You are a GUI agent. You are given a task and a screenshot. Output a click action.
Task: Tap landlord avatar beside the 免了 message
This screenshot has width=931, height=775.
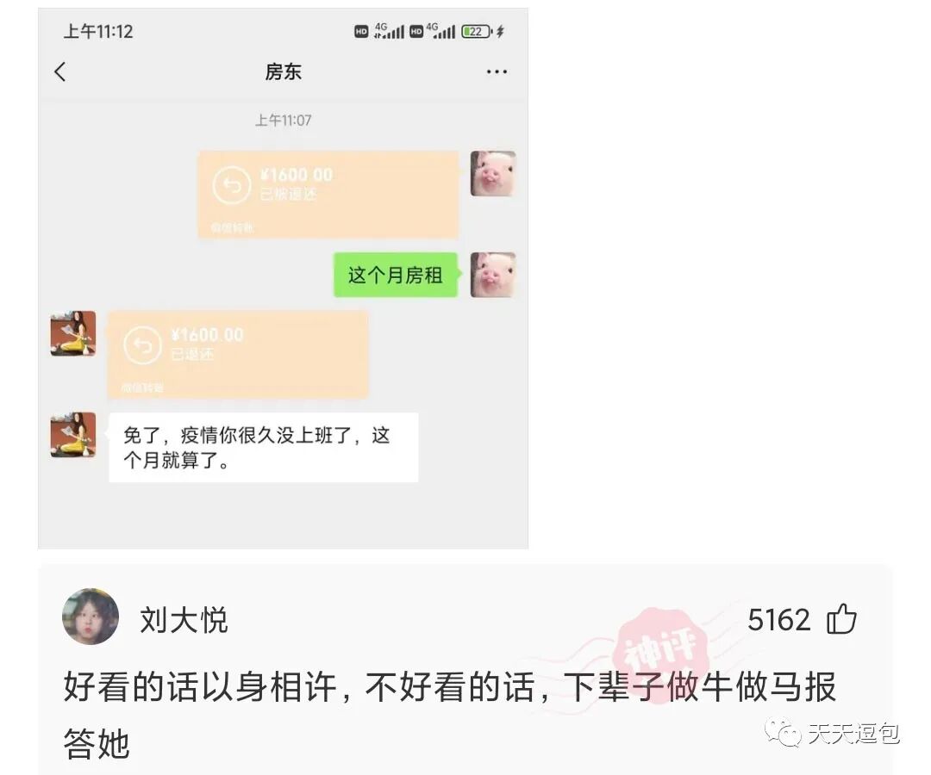73,435
